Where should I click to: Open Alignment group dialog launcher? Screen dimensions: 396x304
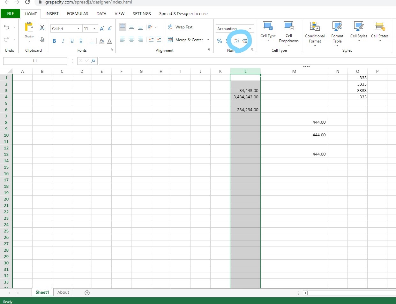click(209, 50)
